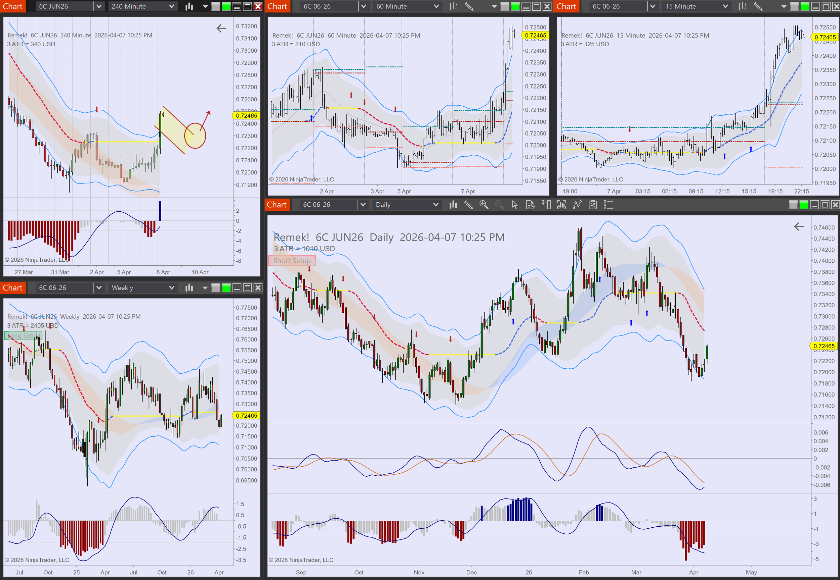Click Short Setup label on Daily chart
Screen dimensions: 840x580
pyautogui.click(x=292, y=261)
